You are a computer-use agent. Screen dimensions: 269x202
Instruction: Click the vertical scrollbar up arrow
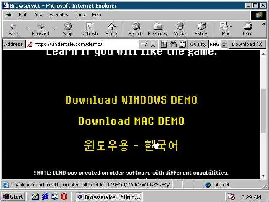[x=264, y=54]
